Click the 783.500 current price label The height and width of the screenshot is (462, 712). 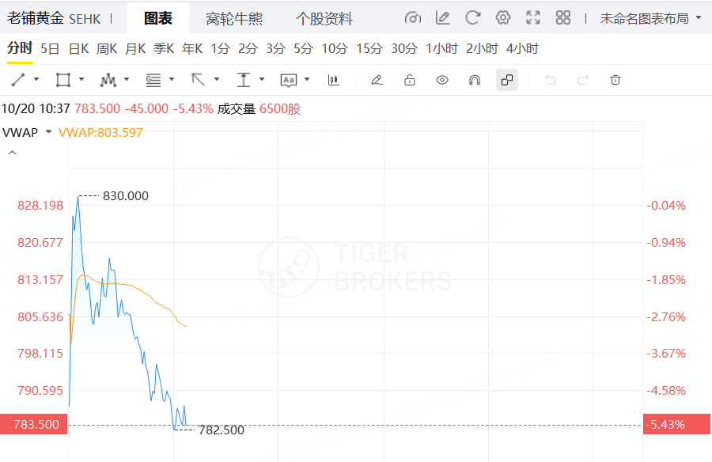coord(33,425)
